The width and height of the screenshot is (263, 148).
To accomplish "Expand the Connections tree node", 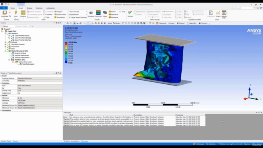I will pyautogui.click(x=5, y=46).
